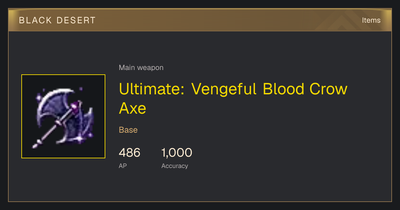Click the Accuracy stat label
The height and width of the screenshot is (210, 400).
(175, 166)
